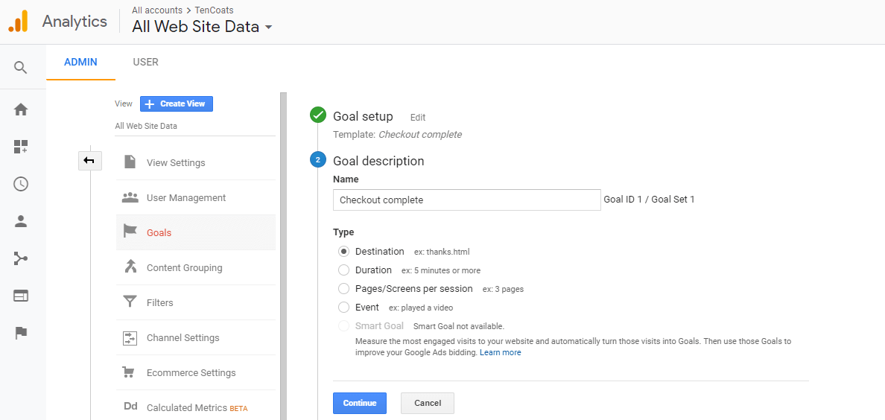Open Realtime reports clock icon
The image size is (885, 420).
click(x=21, y=184)
